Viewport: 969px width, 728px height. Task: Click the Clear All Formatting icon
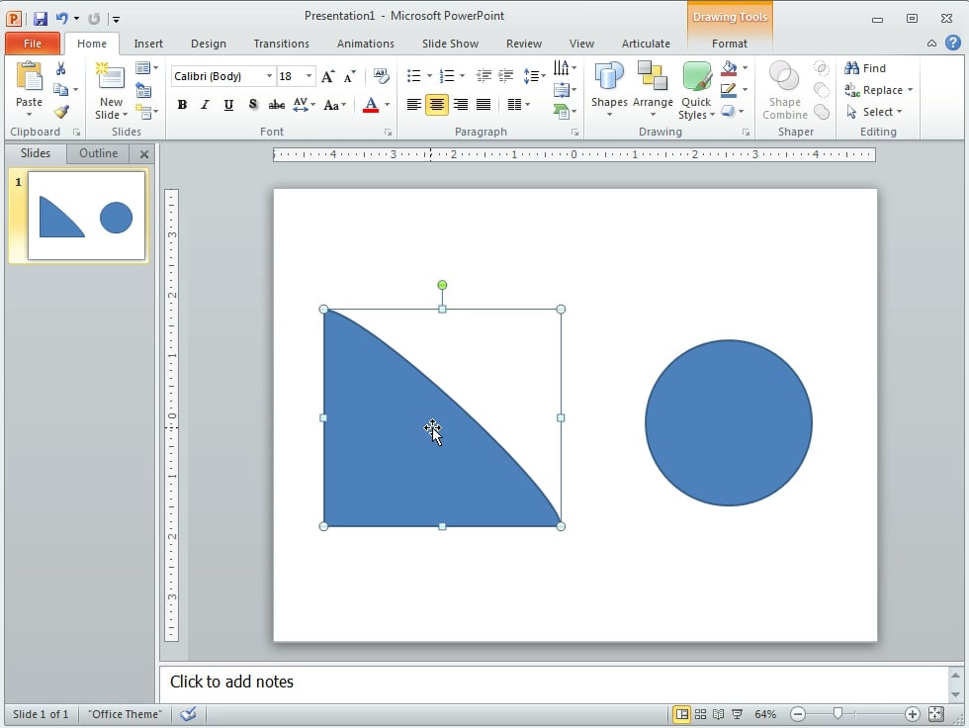[x=381, y=76]
